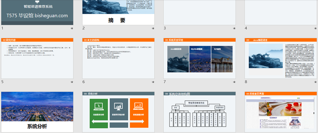Select the 系统总体结构图 slide thumbnail

[199, 112]
